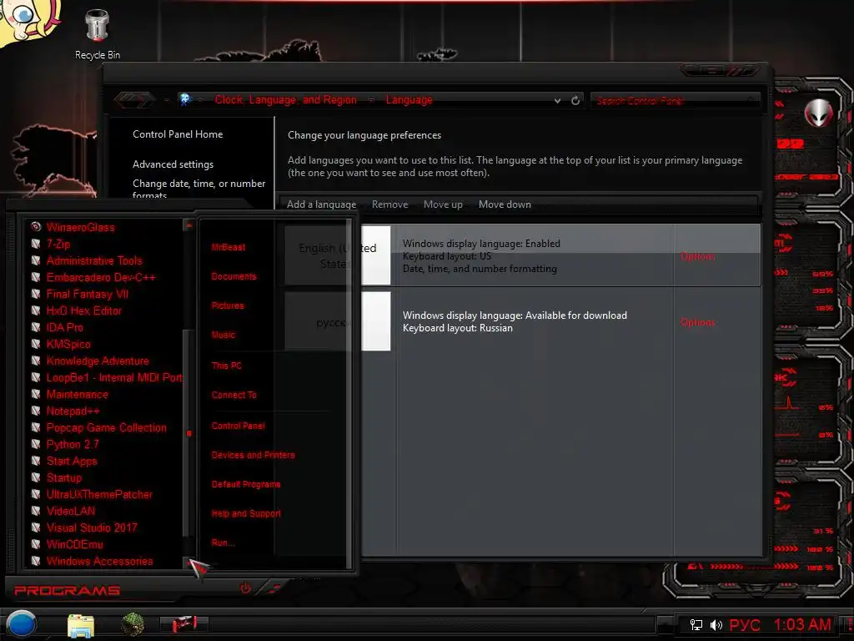Open Music from the Start menu
Screen dimensions: 854x641
[224, 335]
